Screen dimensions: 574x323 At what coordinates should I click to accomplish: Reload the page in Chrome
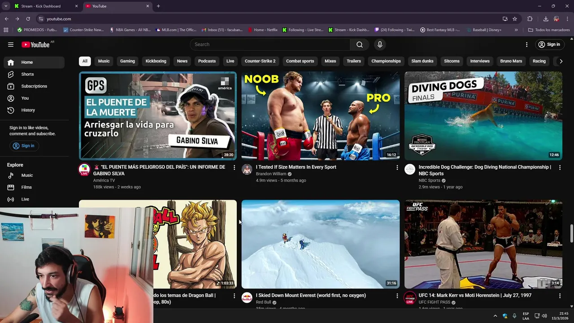pos(28,19)
